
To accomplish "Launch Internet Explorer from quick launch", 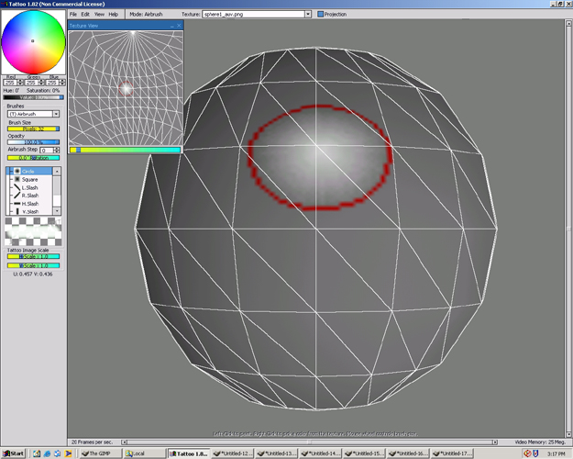I will click(47, 453).
